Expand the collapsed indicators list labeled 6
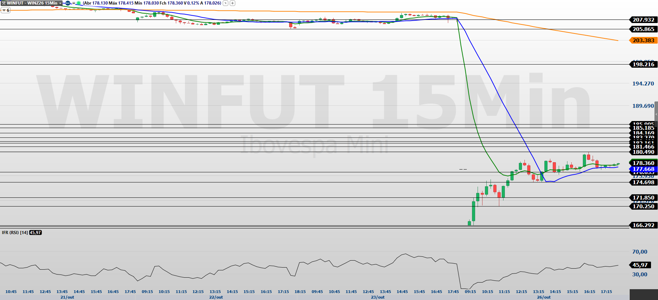 [x=6, y=10]
